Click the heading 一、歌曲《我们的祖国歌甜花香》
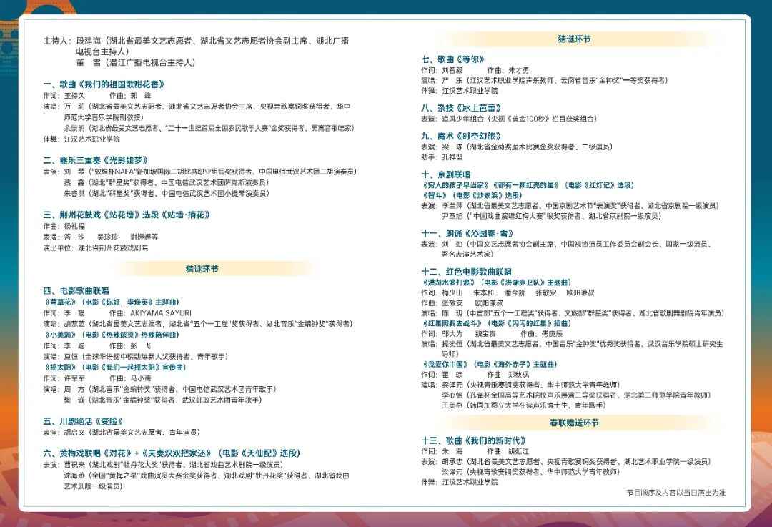 [x=104, y=84]
